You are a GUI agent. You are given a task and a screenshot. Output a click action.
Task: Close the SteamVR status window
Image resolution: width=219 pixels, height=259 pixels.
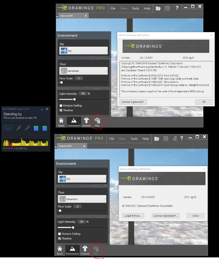47,109
